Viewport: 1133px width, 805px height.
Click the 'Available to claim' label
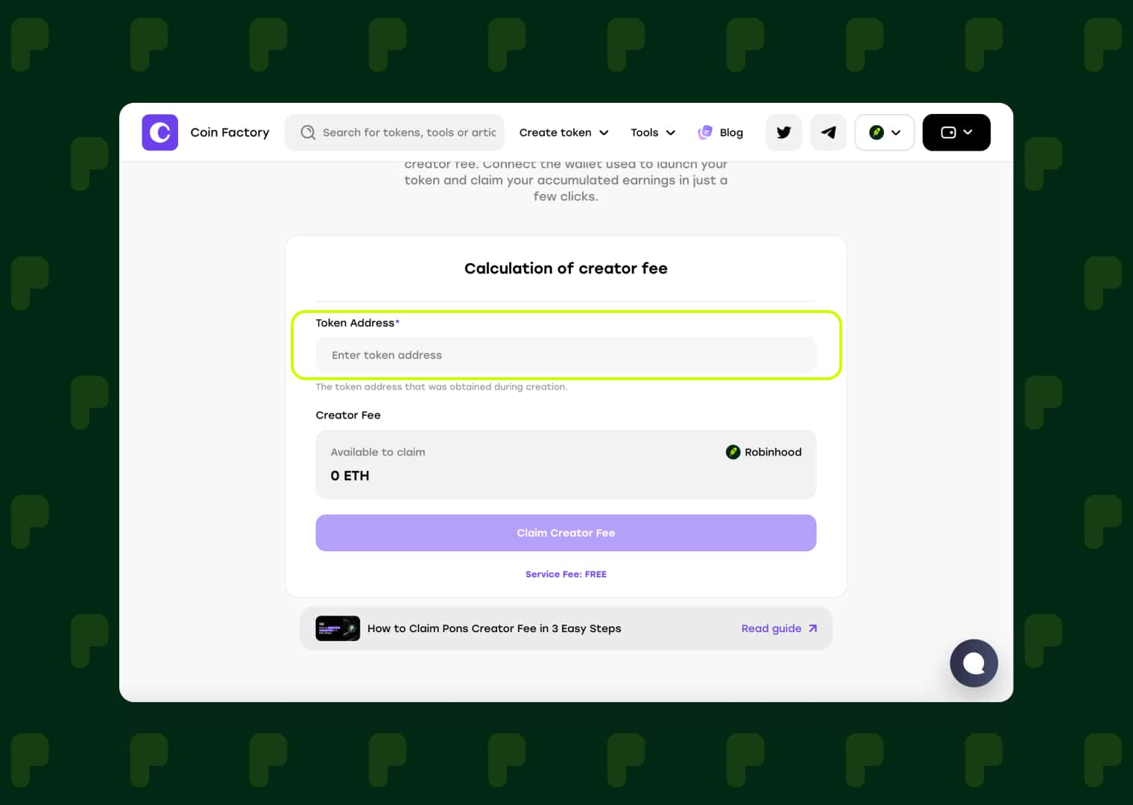[x=378, y=452]
